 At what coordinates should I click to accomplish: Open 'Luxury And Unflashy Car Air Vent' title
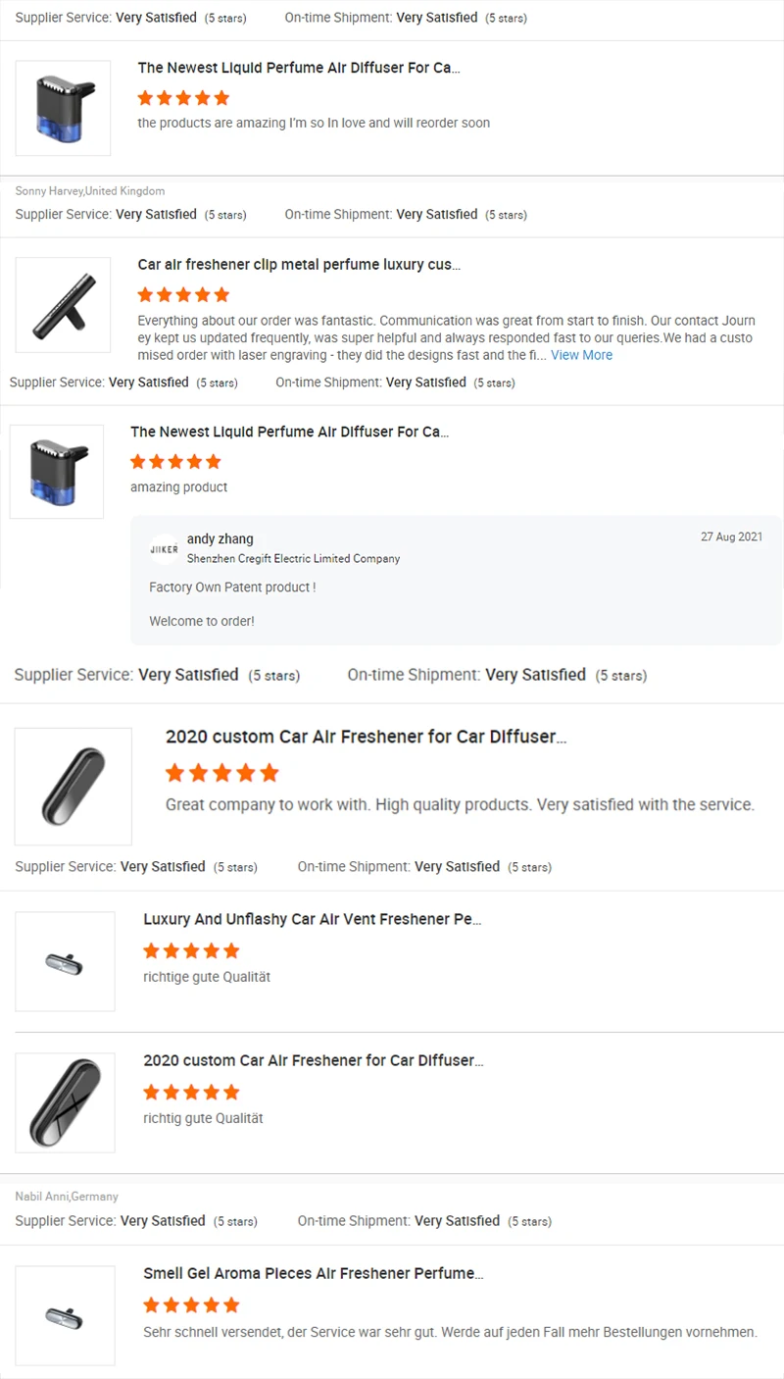coord(313,919)
